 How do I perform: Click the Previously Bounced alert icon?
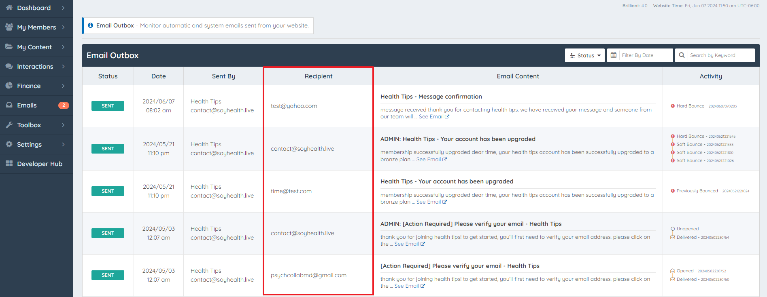tap(673, 191)
